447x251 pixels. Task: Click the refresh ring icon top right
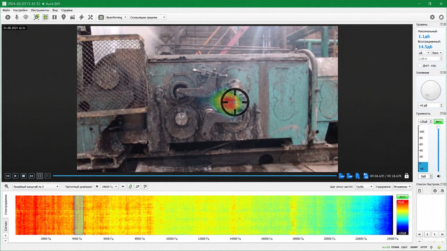point(441,17)
